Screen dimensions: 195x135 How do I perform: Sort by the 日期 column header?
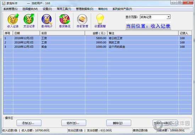(26, 33)
